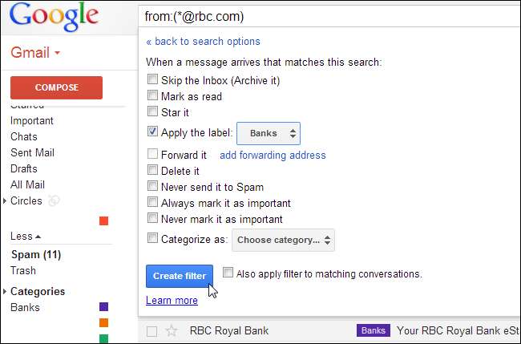Click the purple Banks color swatch
521x344 pixels.
[104, 306]
